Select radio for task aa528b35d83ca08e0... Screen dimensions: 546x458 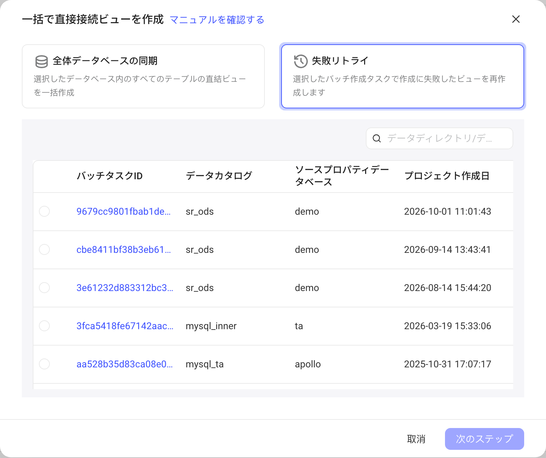coord(44,364)
